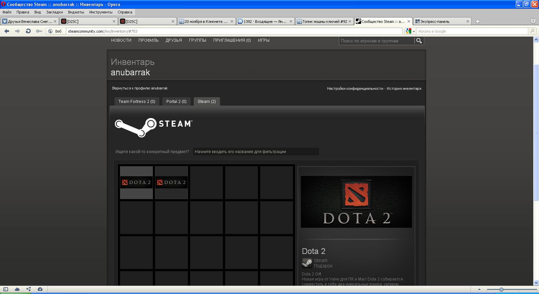
Task: Open the Закладки menu
Action: (55, 12)
